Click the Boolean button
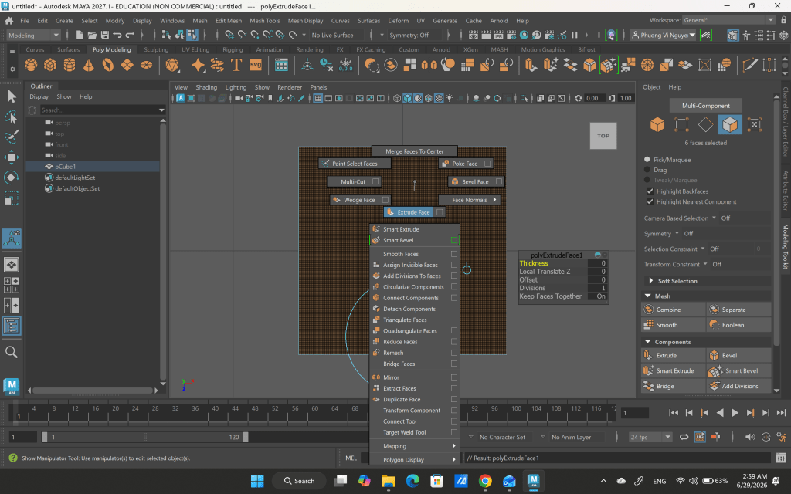Viewport: 791px width, 494px height. 739,325
